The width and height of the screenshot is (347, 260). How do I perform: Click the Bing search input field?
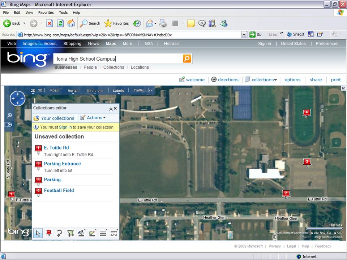coord(118,58)
